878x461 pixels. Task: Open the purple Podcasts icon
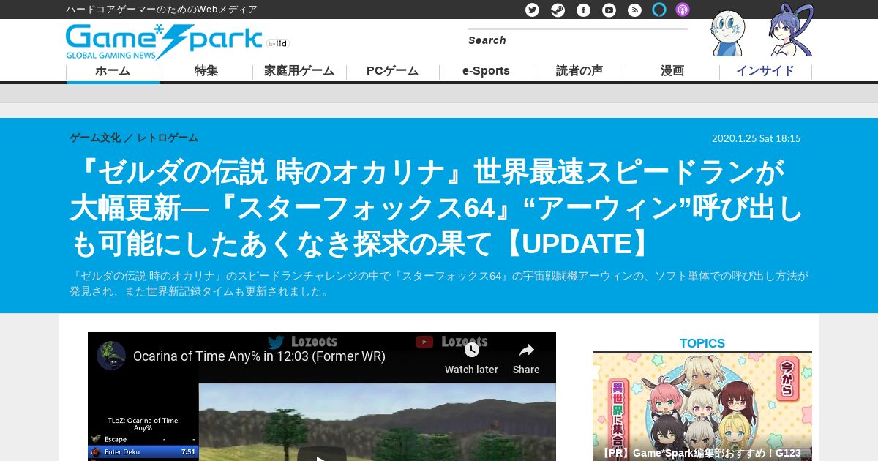pyautogui.click(x=682, y=10)
